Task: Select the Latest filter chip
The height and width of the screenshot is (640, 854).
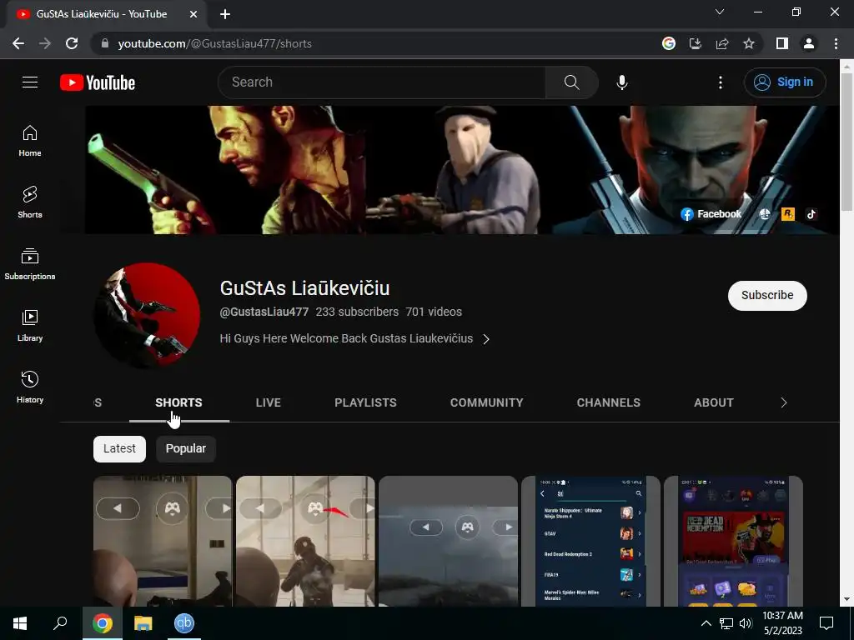Action: tap(119, 449)
